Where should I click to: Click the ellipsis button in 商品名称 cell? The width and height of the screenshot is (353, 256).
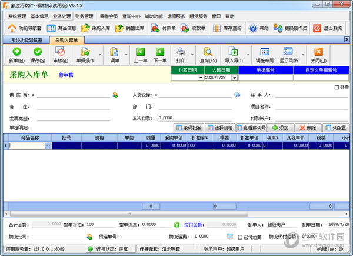tap(48, 146)
